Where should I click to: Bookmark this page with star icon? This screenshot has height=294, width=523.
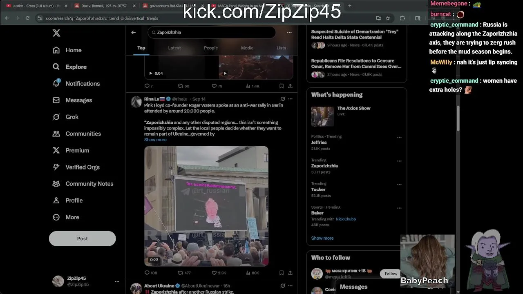(388, 18)
